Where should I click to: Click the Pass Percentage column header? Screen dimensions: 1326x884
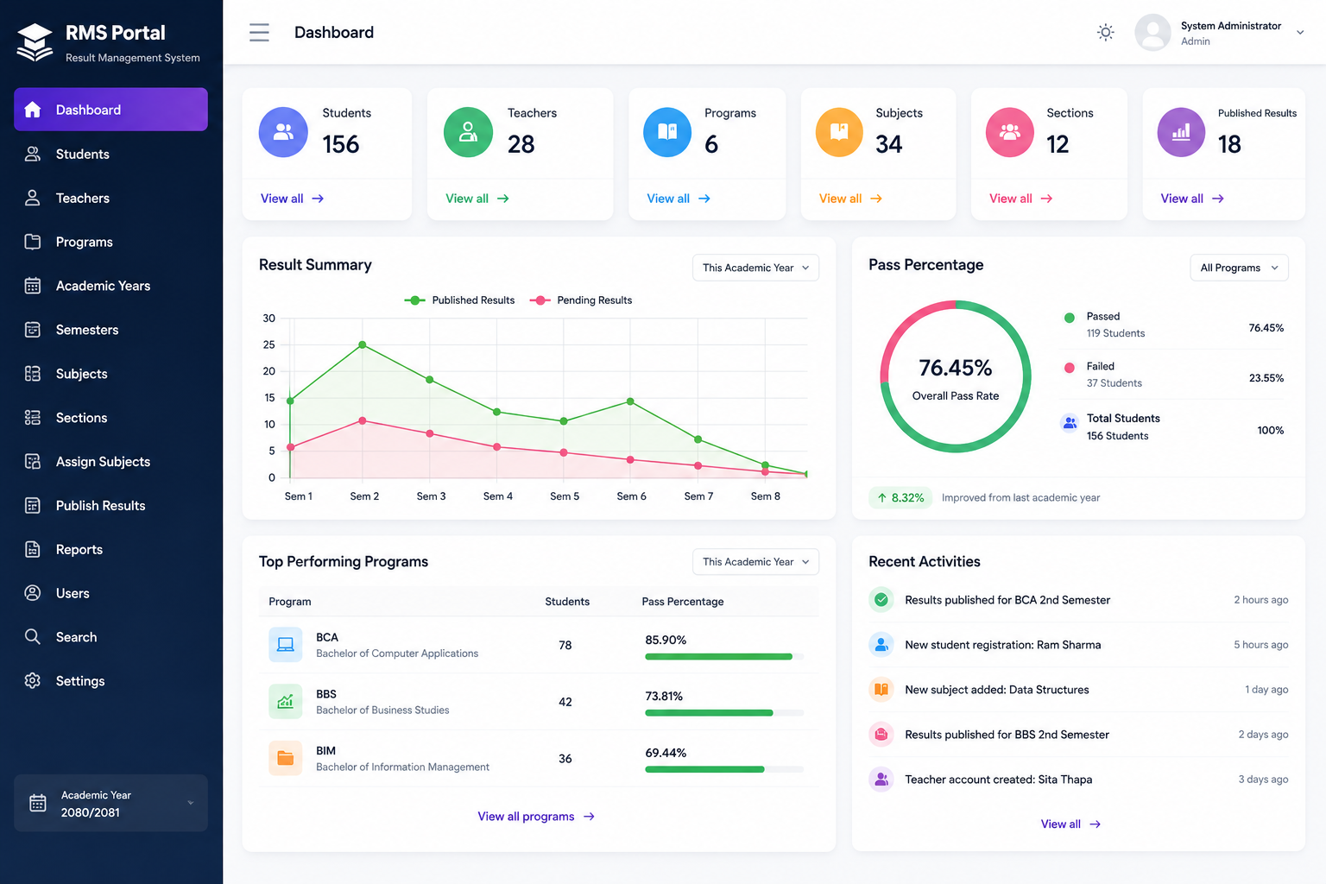click(683, 602)
